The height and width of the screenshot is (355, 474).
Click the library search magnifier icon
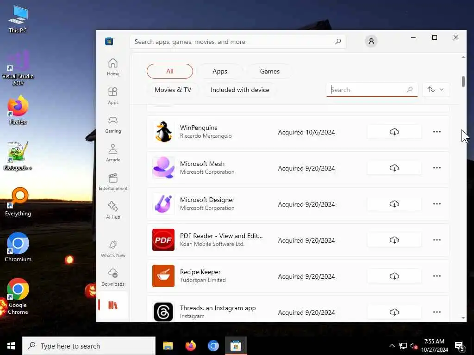coord(410,90)
